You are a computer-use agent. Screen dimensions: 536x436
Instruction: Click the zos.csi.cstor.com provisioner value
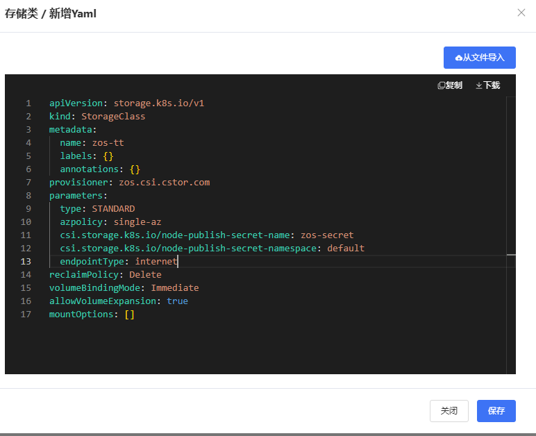[165, 183]
